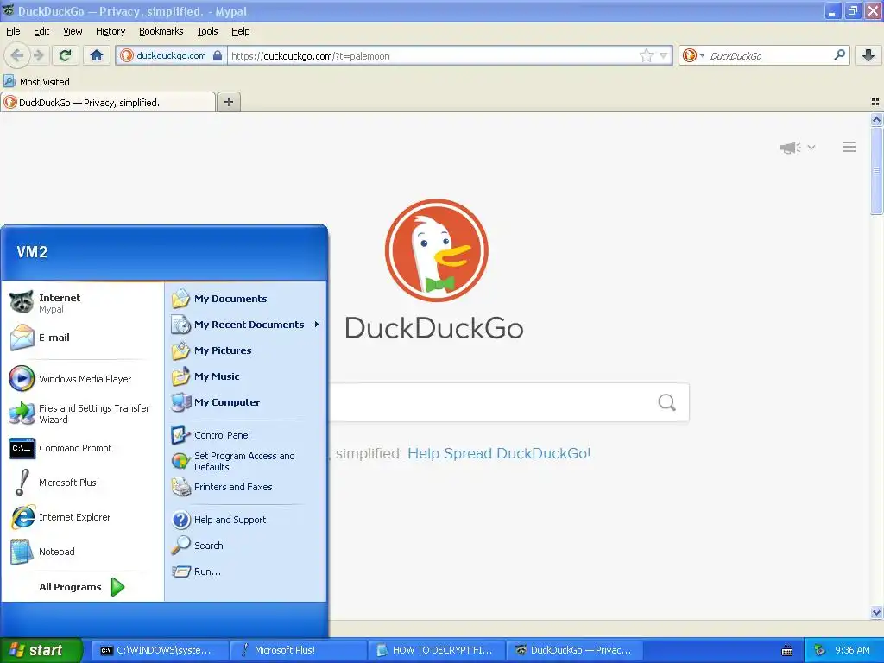Open Notepad from the Start menu
The image size is (884, 663).
pos(82,552)
